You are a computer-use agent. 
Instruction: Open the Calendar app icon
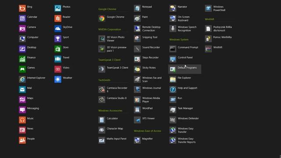(x=22, y=18)
